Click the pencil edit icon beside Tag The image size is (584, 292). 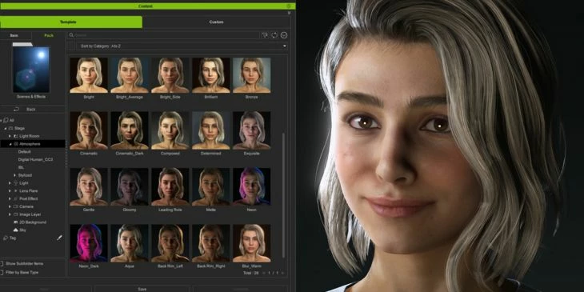[59, 238]
